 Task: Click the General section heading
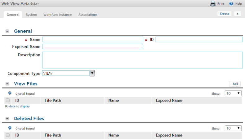[x=23, y=31]
